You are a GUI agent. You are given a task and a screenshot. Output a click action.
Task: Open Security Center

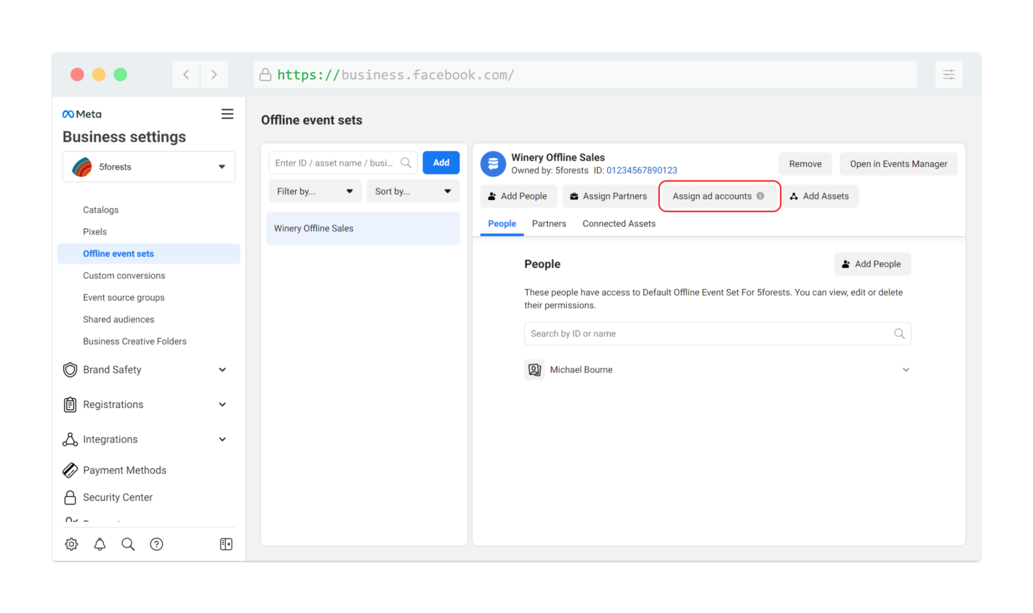click(x=118, y=497)
